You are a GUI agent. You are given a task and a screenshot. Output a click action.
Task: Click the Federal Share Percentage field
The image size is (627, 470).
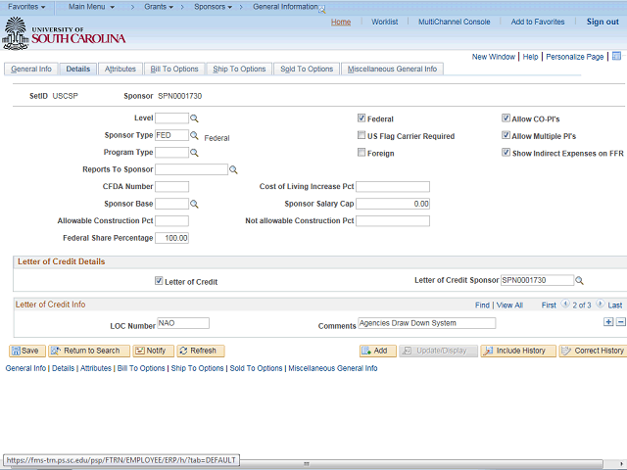point(172,238)
